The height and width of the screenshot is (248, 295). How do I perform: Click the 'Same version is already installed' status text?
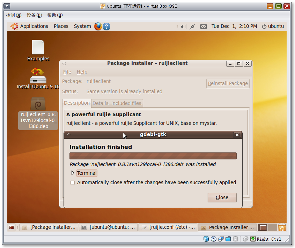[124, 92]
